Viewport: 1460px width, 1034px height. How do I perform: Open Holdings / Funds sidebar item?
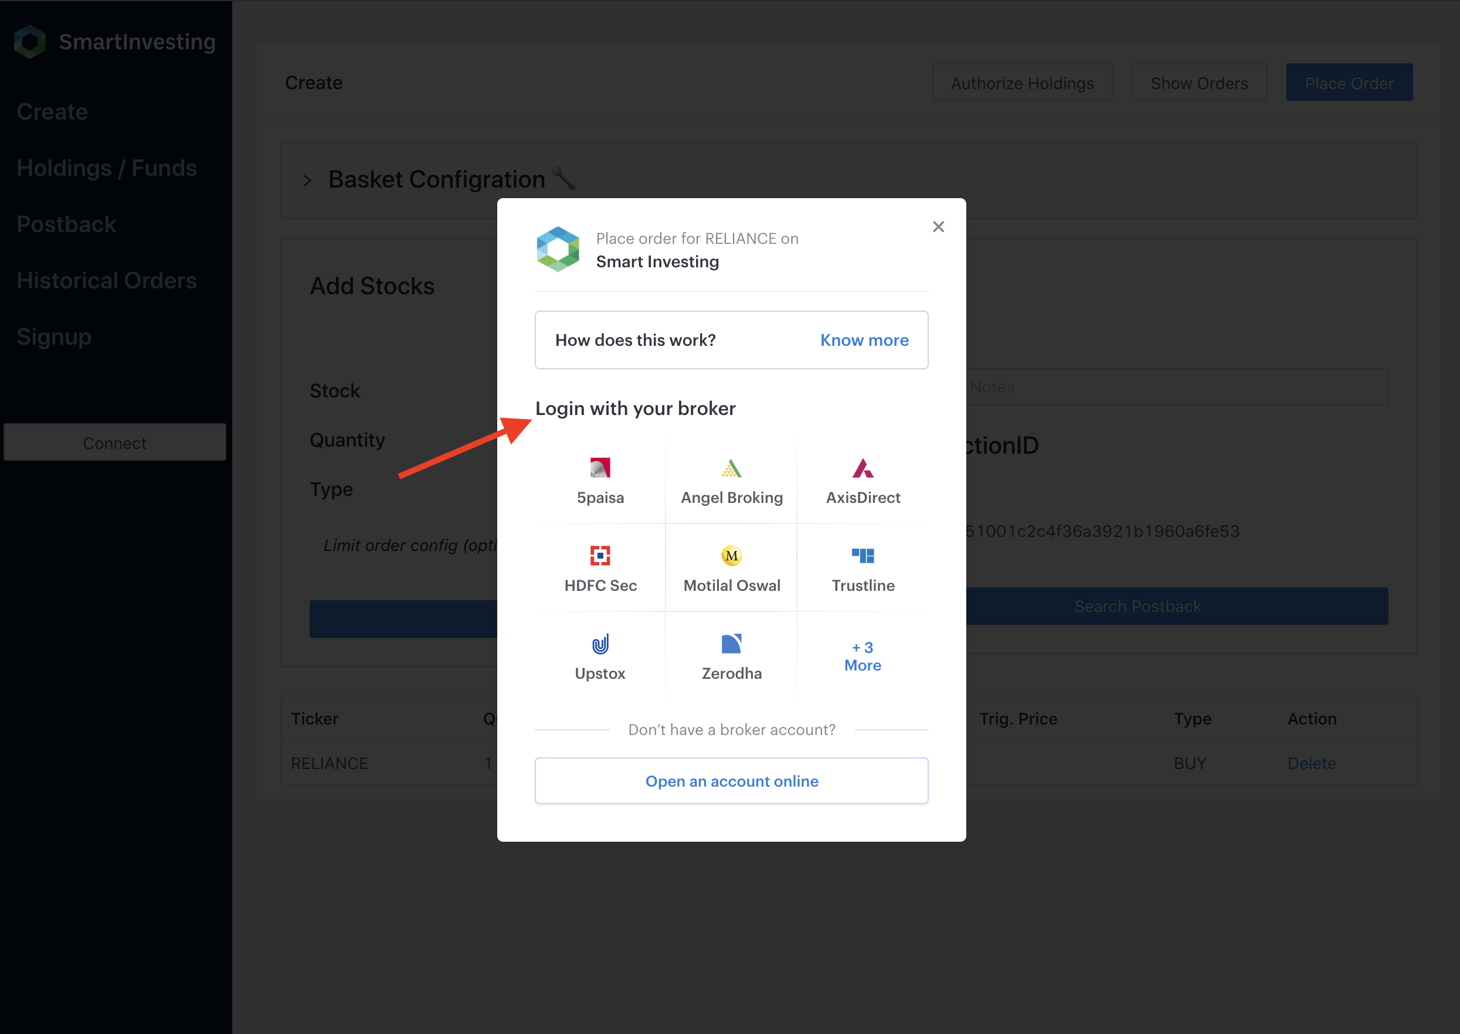coord(106,168)
